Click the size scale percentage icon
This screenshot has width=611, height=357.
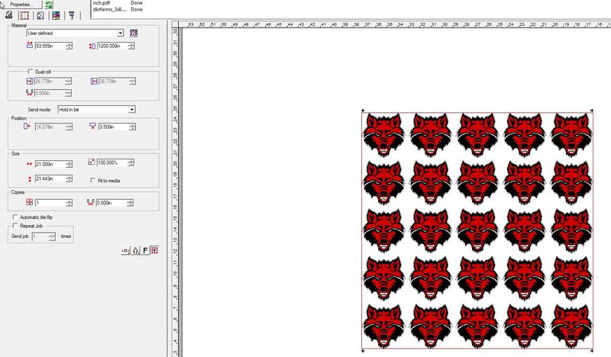click(92, 162)
